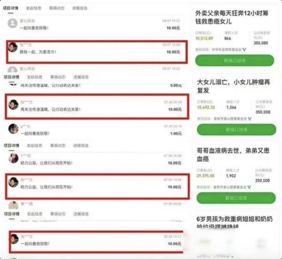Click 募捐已结束 button under 大女儿溺亡 project
The height and width of the screenshot is (259, 282).
(236, 130)
